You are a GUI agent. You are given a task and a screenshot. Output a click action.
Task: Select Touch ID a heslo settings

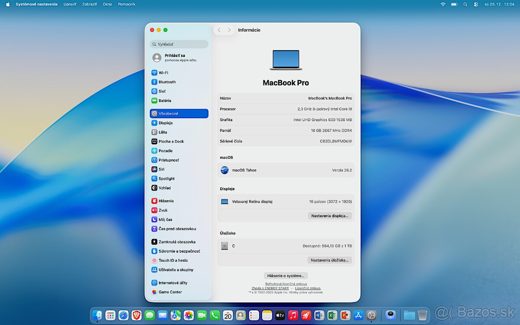[172, 260]
